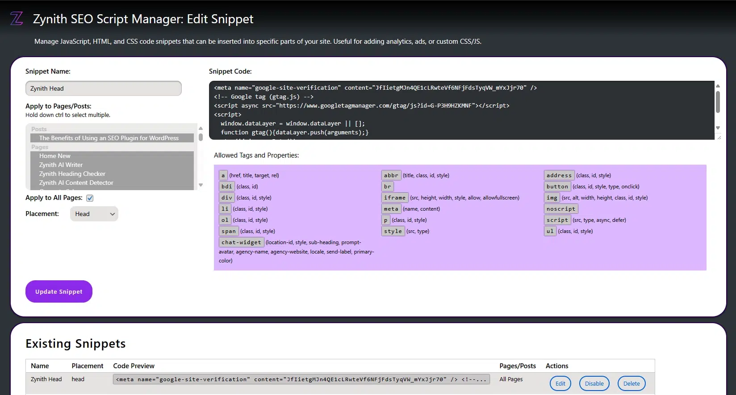Click the 'a' allowed tag label

223,175
